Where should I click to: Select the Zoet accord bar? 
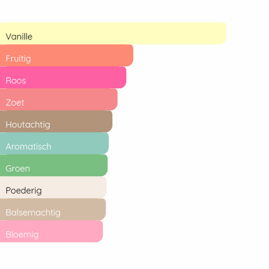59,100
